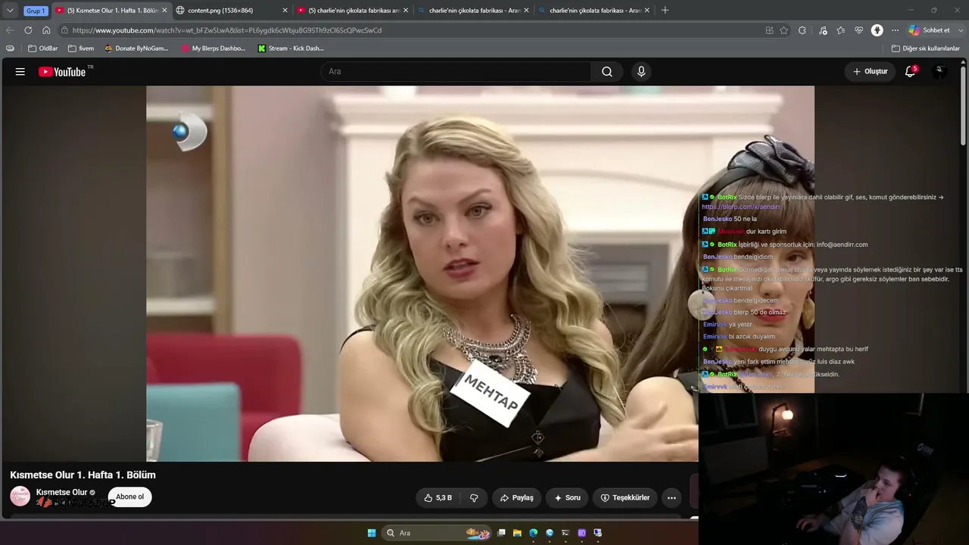This screenshot has height=545, width=969.
Task: Open browser settings and more menu
Action: 895,30
